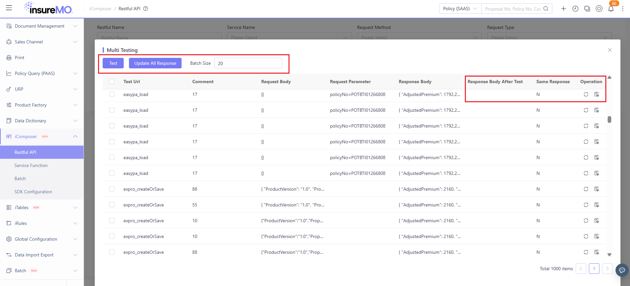Click the search magnifier icon in top bar
Screen dimensions: 630x286
pos(546,9)
